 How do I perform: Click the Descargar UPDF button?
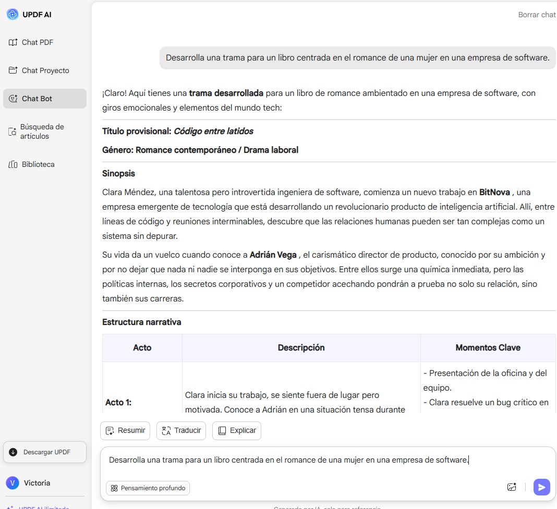(x=45, y=452)
